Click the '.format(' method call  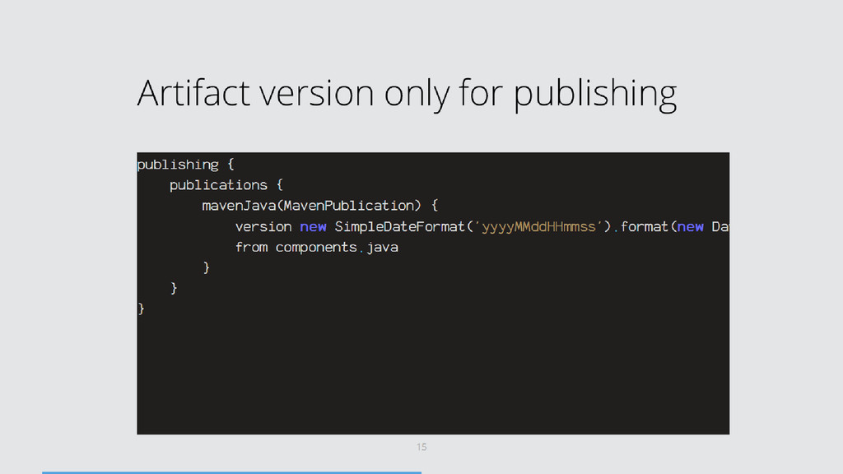645,227
